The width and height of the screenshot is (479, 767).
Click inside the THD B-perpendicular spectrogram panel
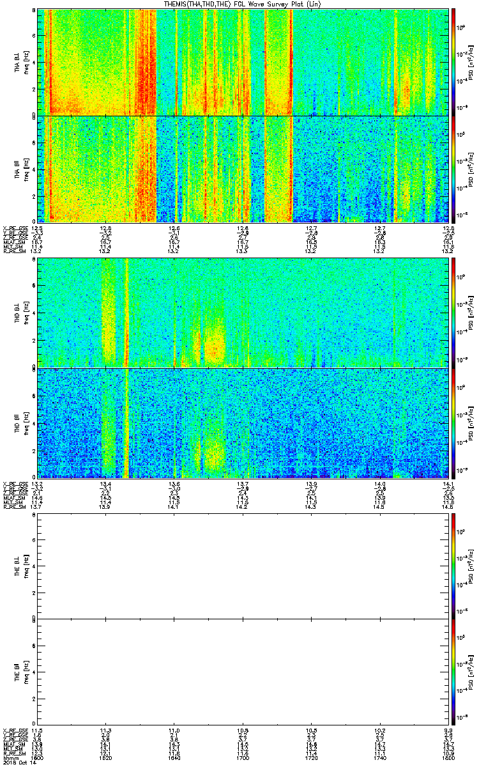tap(242, 313)
